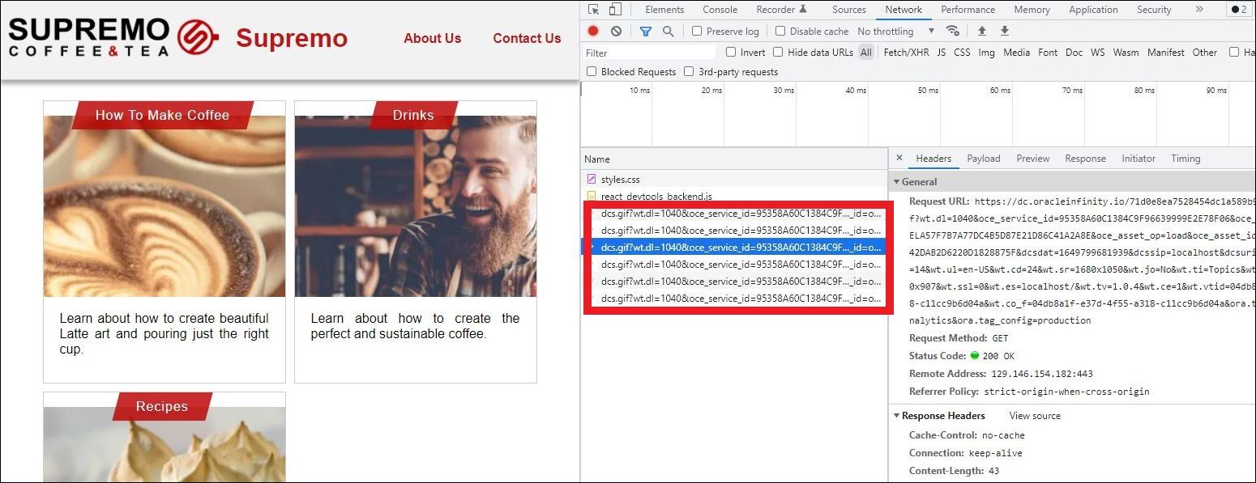Open network search with magnifier icon
The width and height of the screenshot is (1256, 483).
pos(668,31)
